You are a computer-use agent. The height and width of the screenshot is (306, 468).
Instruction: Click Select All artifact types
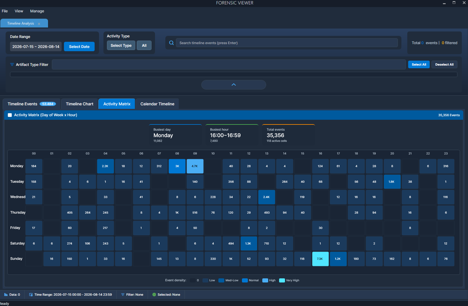[x=419, y=64]
